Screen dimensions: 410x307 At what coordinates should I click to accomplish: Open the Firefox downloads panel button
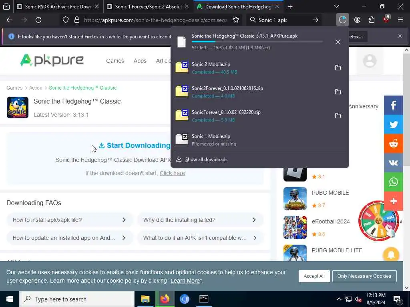343,20
